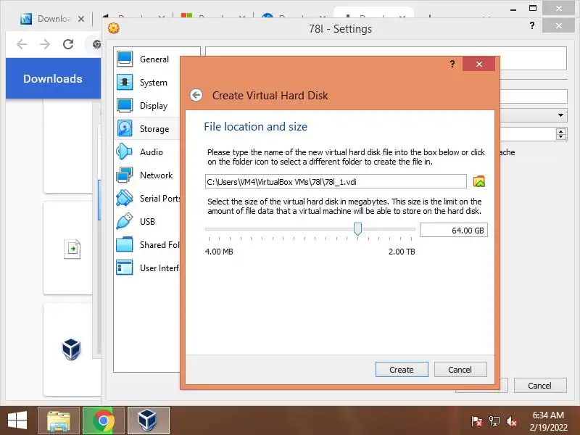The image size is (580, 435).
Task: Click the muted volume tray icon
Action: pos(512,421)
